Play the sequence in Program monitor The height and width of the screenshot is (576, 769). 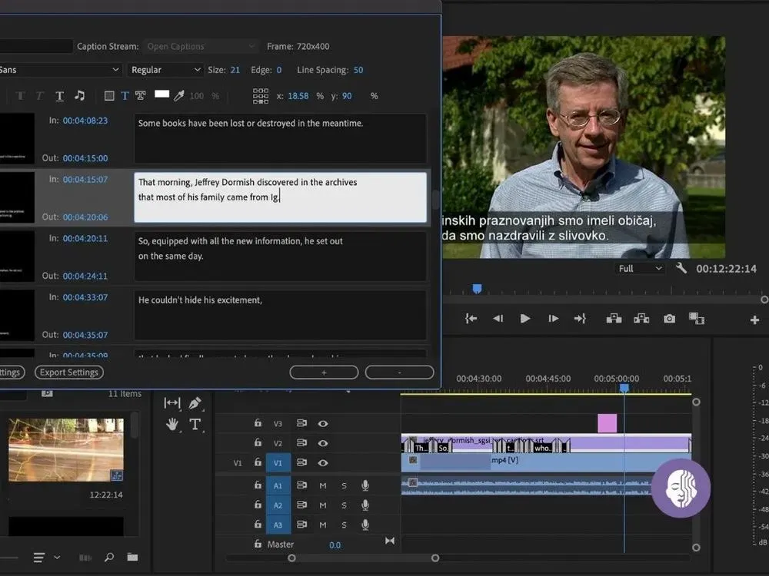pyautogui.click(x=524, y=319)
